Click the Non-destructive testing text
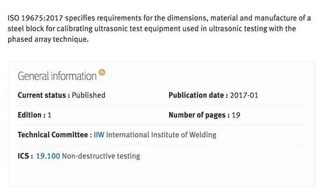This screenshot has height=195, width=323. click(101, 156)
